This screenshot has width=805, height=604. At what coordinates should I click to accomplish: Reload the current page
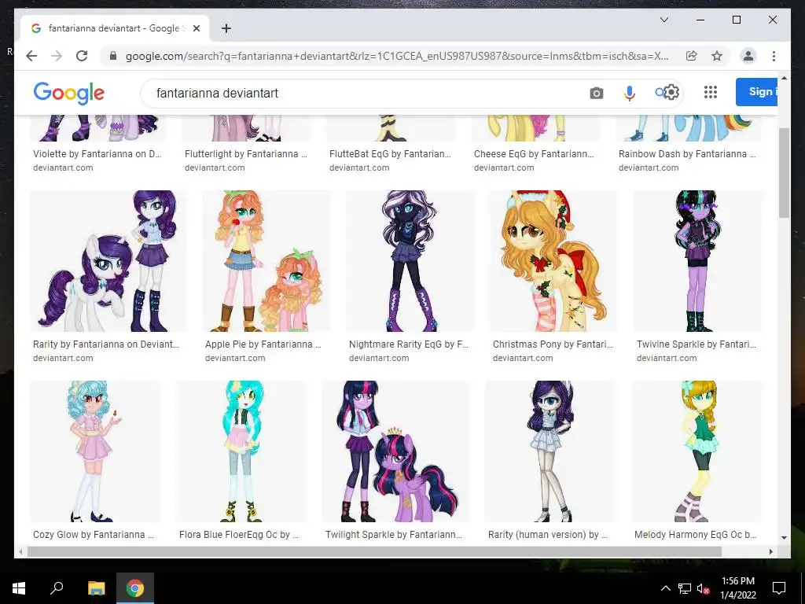(82, 56)
